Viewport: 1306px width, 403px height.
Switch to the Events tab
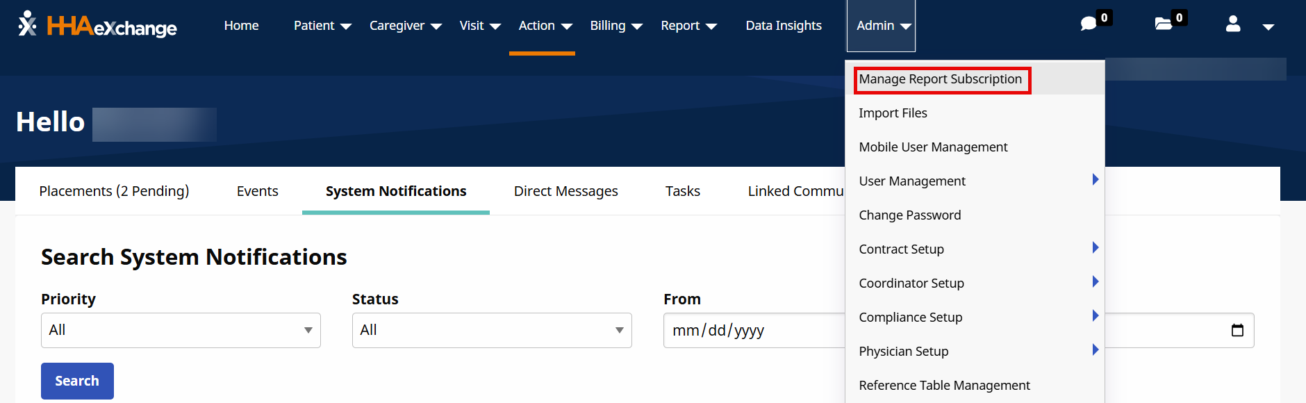(x=257, y=191)
